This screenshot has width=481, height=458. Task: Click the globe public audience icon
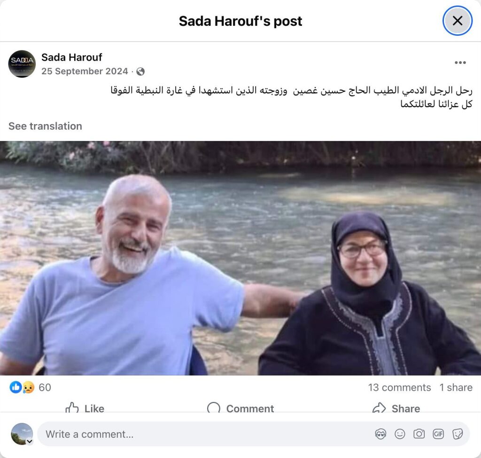tap(140, 71)
